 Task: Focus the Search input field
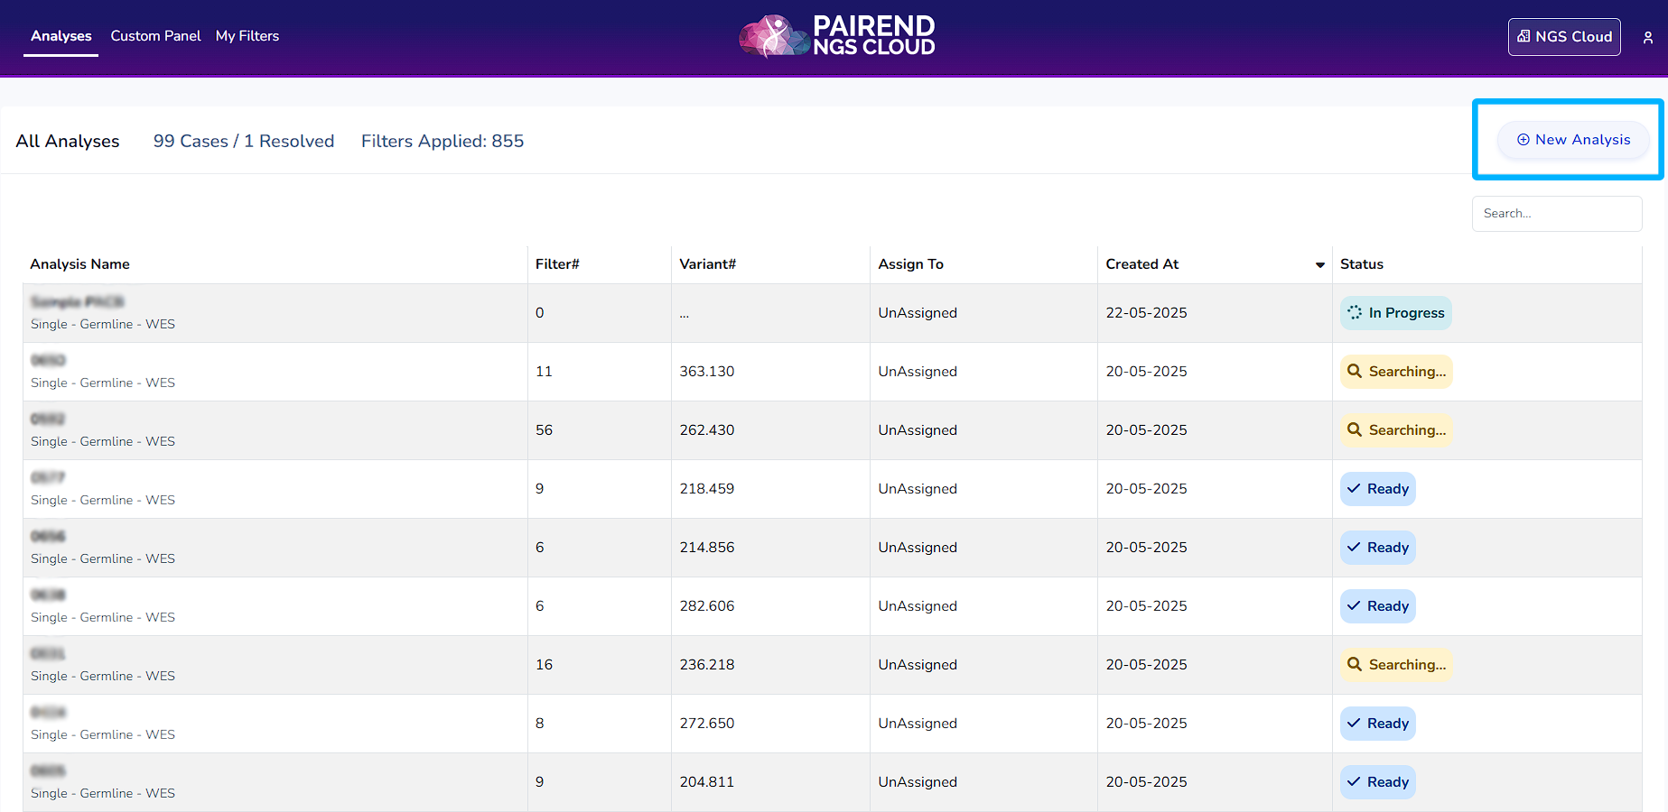pos(1556,214)
